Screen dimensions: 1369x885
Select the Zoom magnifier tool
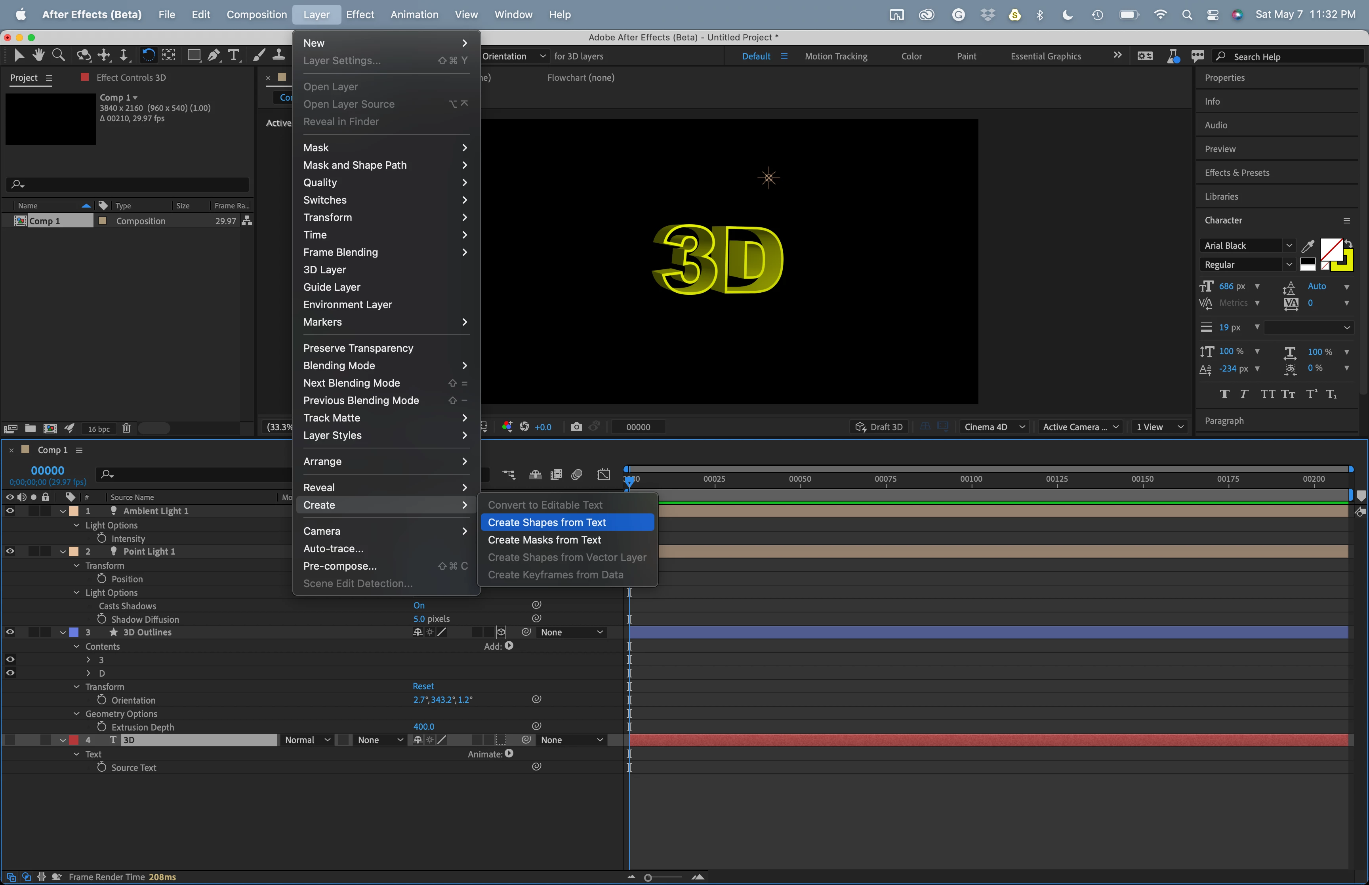click(58, 55)
